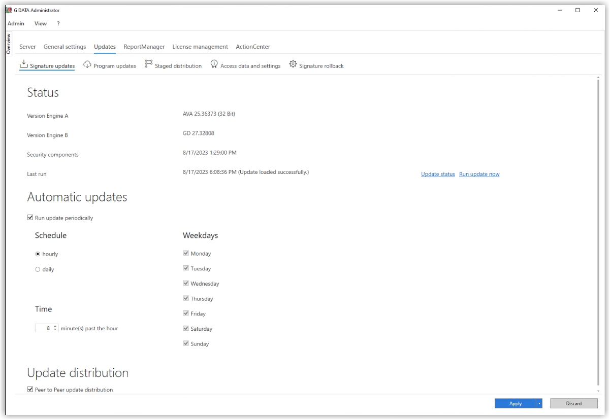Screen dimensions: 610x420
Task: Expand the vertical Overview side panel
Action: pos(8,44)
